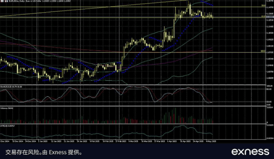
Task: Click the 24 Apr 2025 date label
Action: [x=198, y=141]
